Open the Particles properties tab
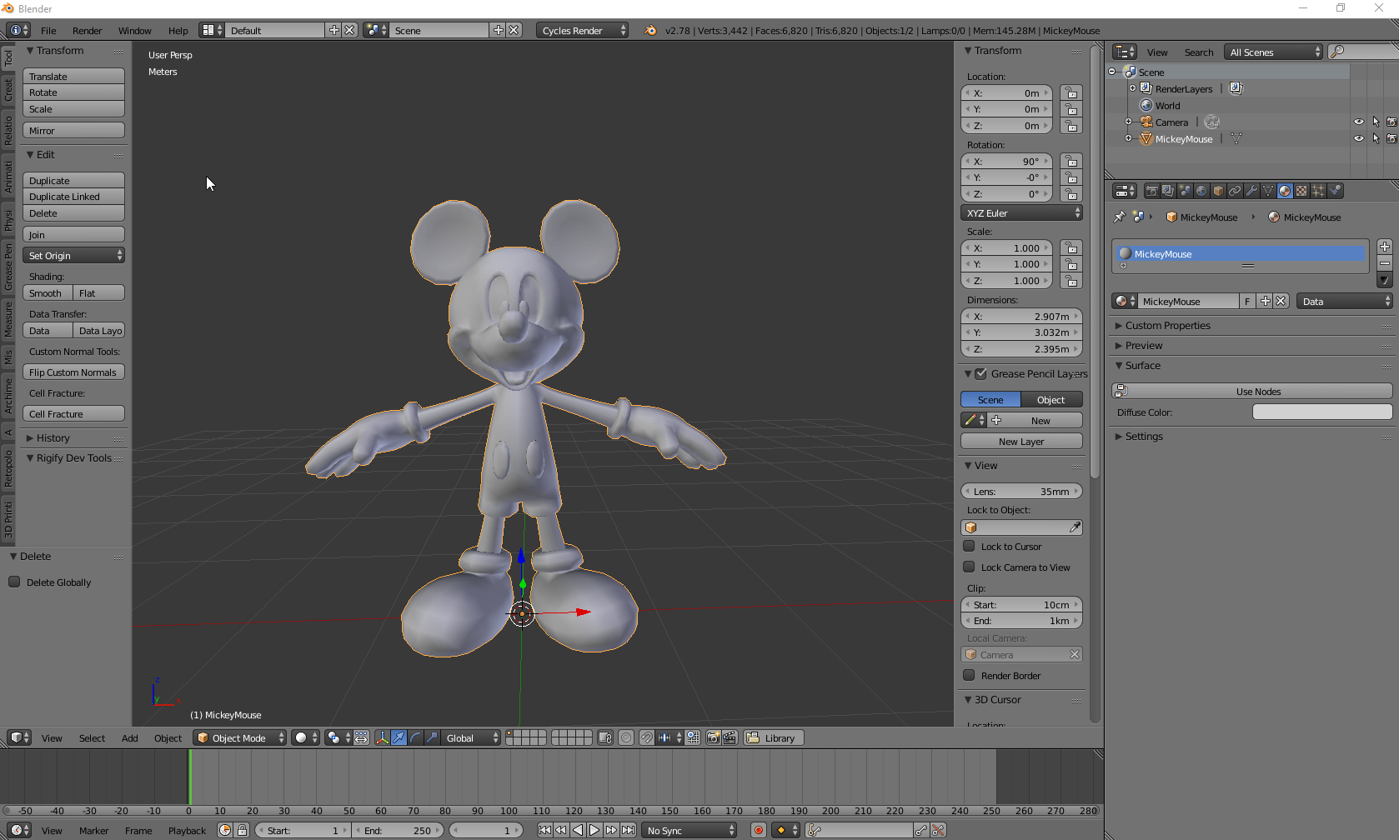Image resolution: width=1399 pixels, height=840 pixels. tap(1318, 191)
